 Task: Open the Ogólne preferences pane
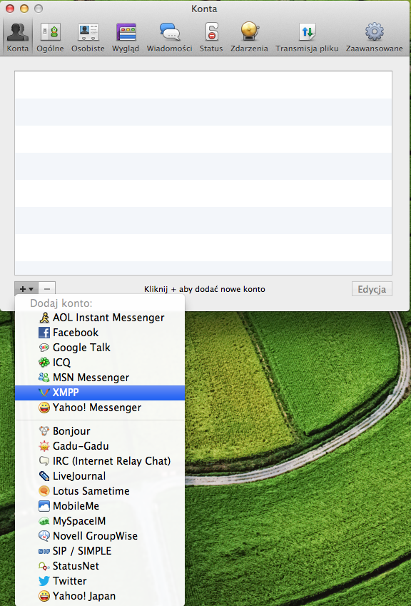[x=50, y=37]
